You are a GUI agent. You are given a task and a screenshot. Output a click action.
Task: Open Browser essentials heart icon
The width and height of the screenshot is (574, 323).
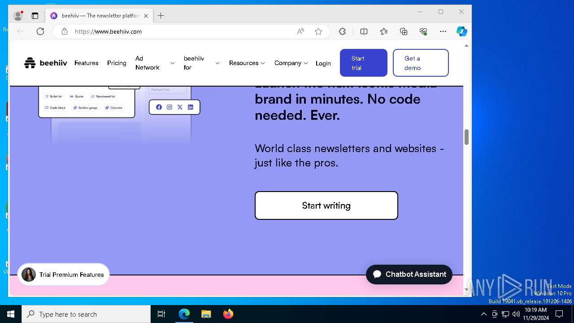point(423,31)
